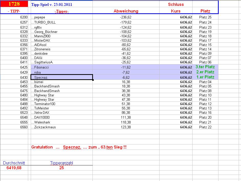Click the tipper count 25
This screenshot has width=241, height=181.
pos(61,168)
